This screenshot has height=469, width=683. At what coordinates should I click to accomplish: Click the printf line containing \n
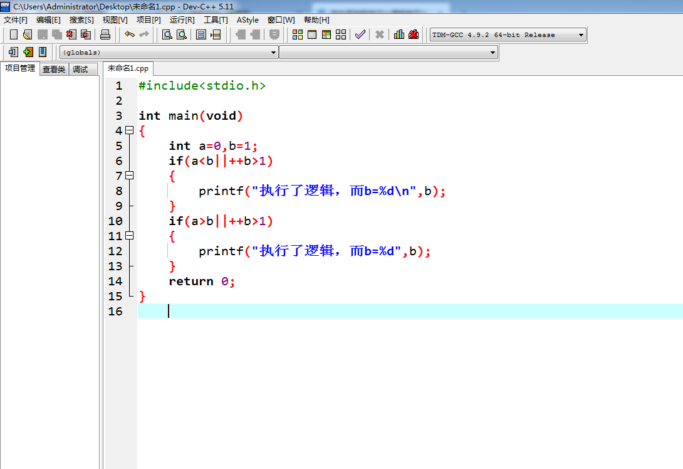pos(322,191)
